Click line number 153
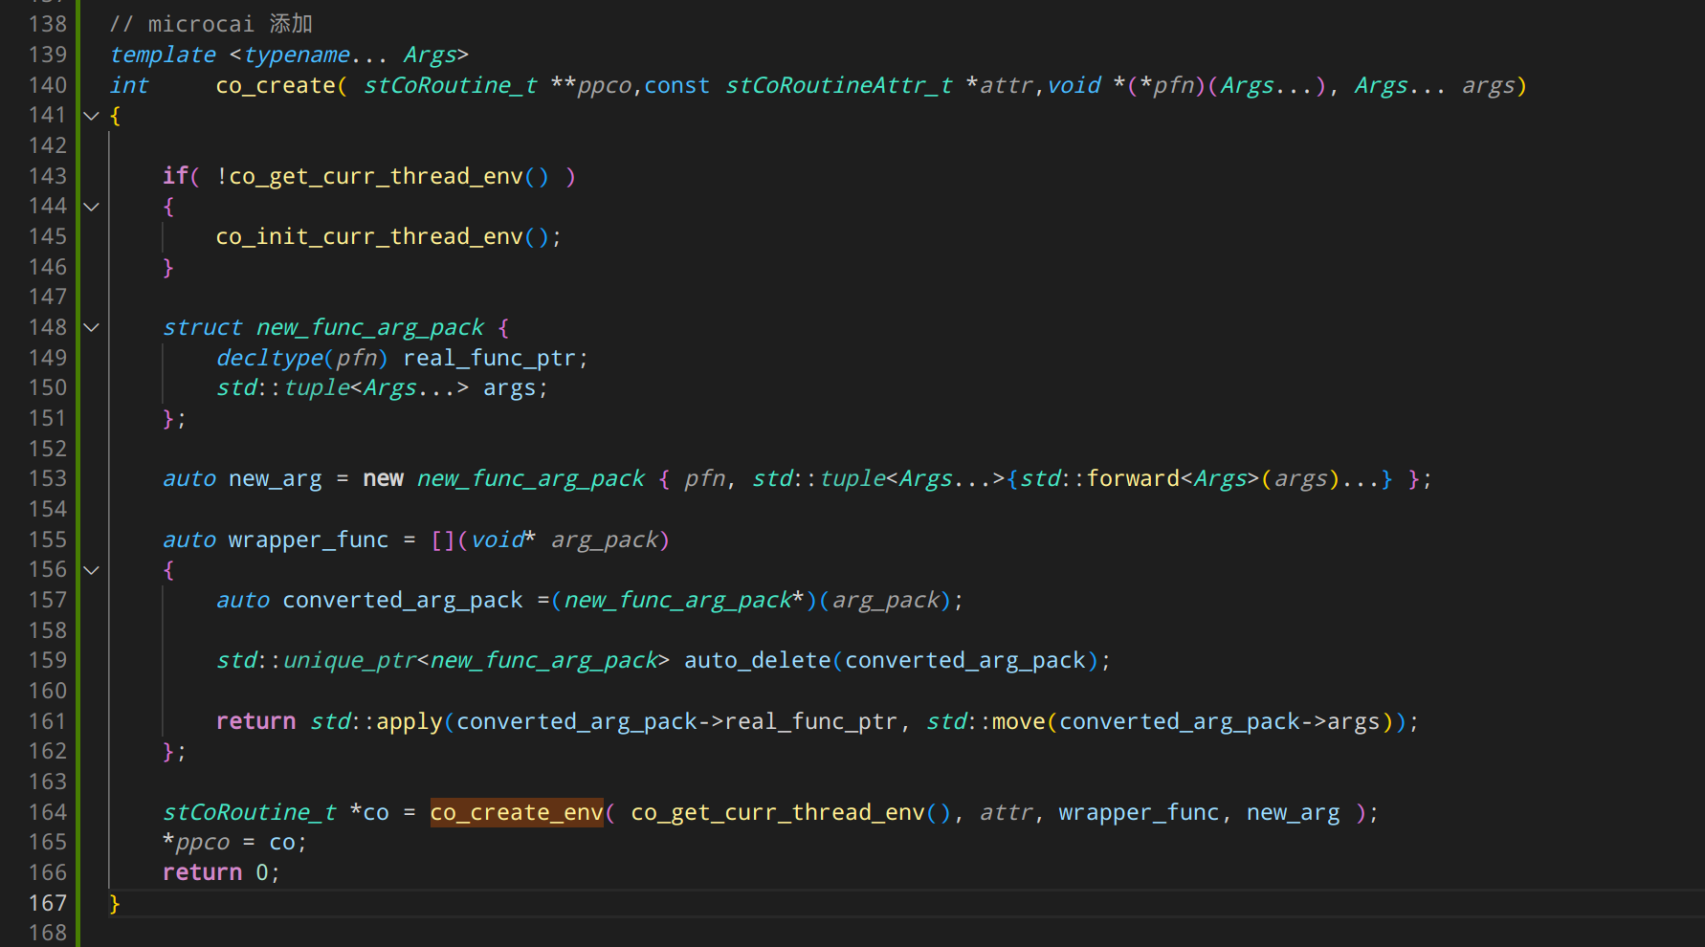Viewport: 1705px width, 947px height. click(48, 478)
